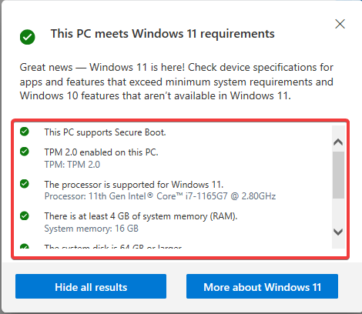Click the gray scrollbar thumb in results
This screenshot has width=362, height=314.
(338, 175)
